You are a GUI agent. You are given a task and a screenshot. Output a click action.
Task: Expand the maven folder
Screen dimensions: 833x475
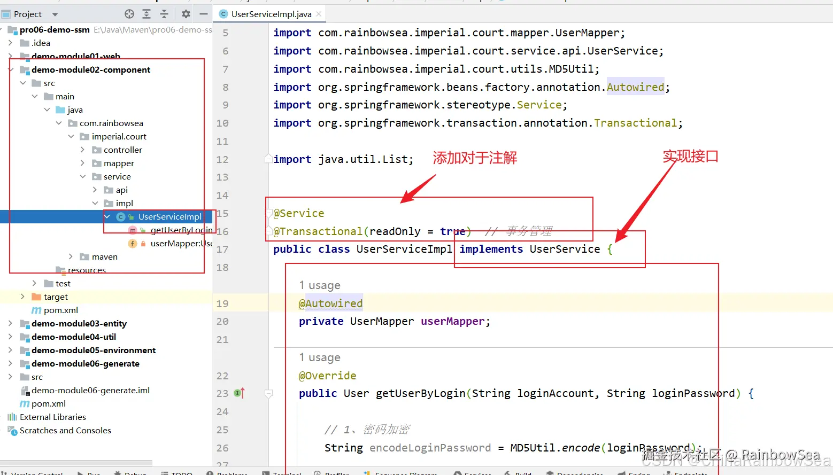coord(71,256)
